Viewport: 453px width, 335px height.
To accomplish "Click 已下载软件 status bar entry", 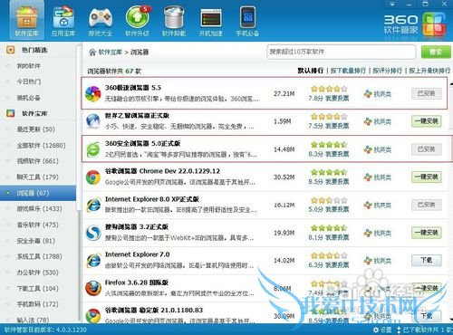I will 424,330.
